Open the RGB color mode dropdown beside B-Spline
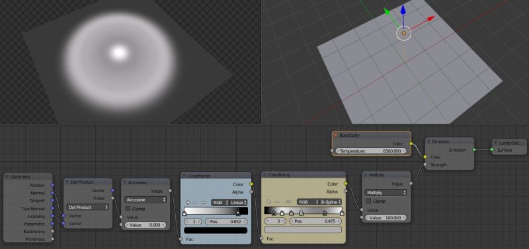 point(308,202)
